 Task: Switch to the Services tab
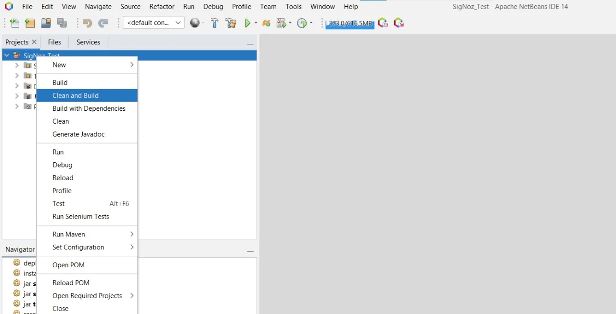coord(88,42)
